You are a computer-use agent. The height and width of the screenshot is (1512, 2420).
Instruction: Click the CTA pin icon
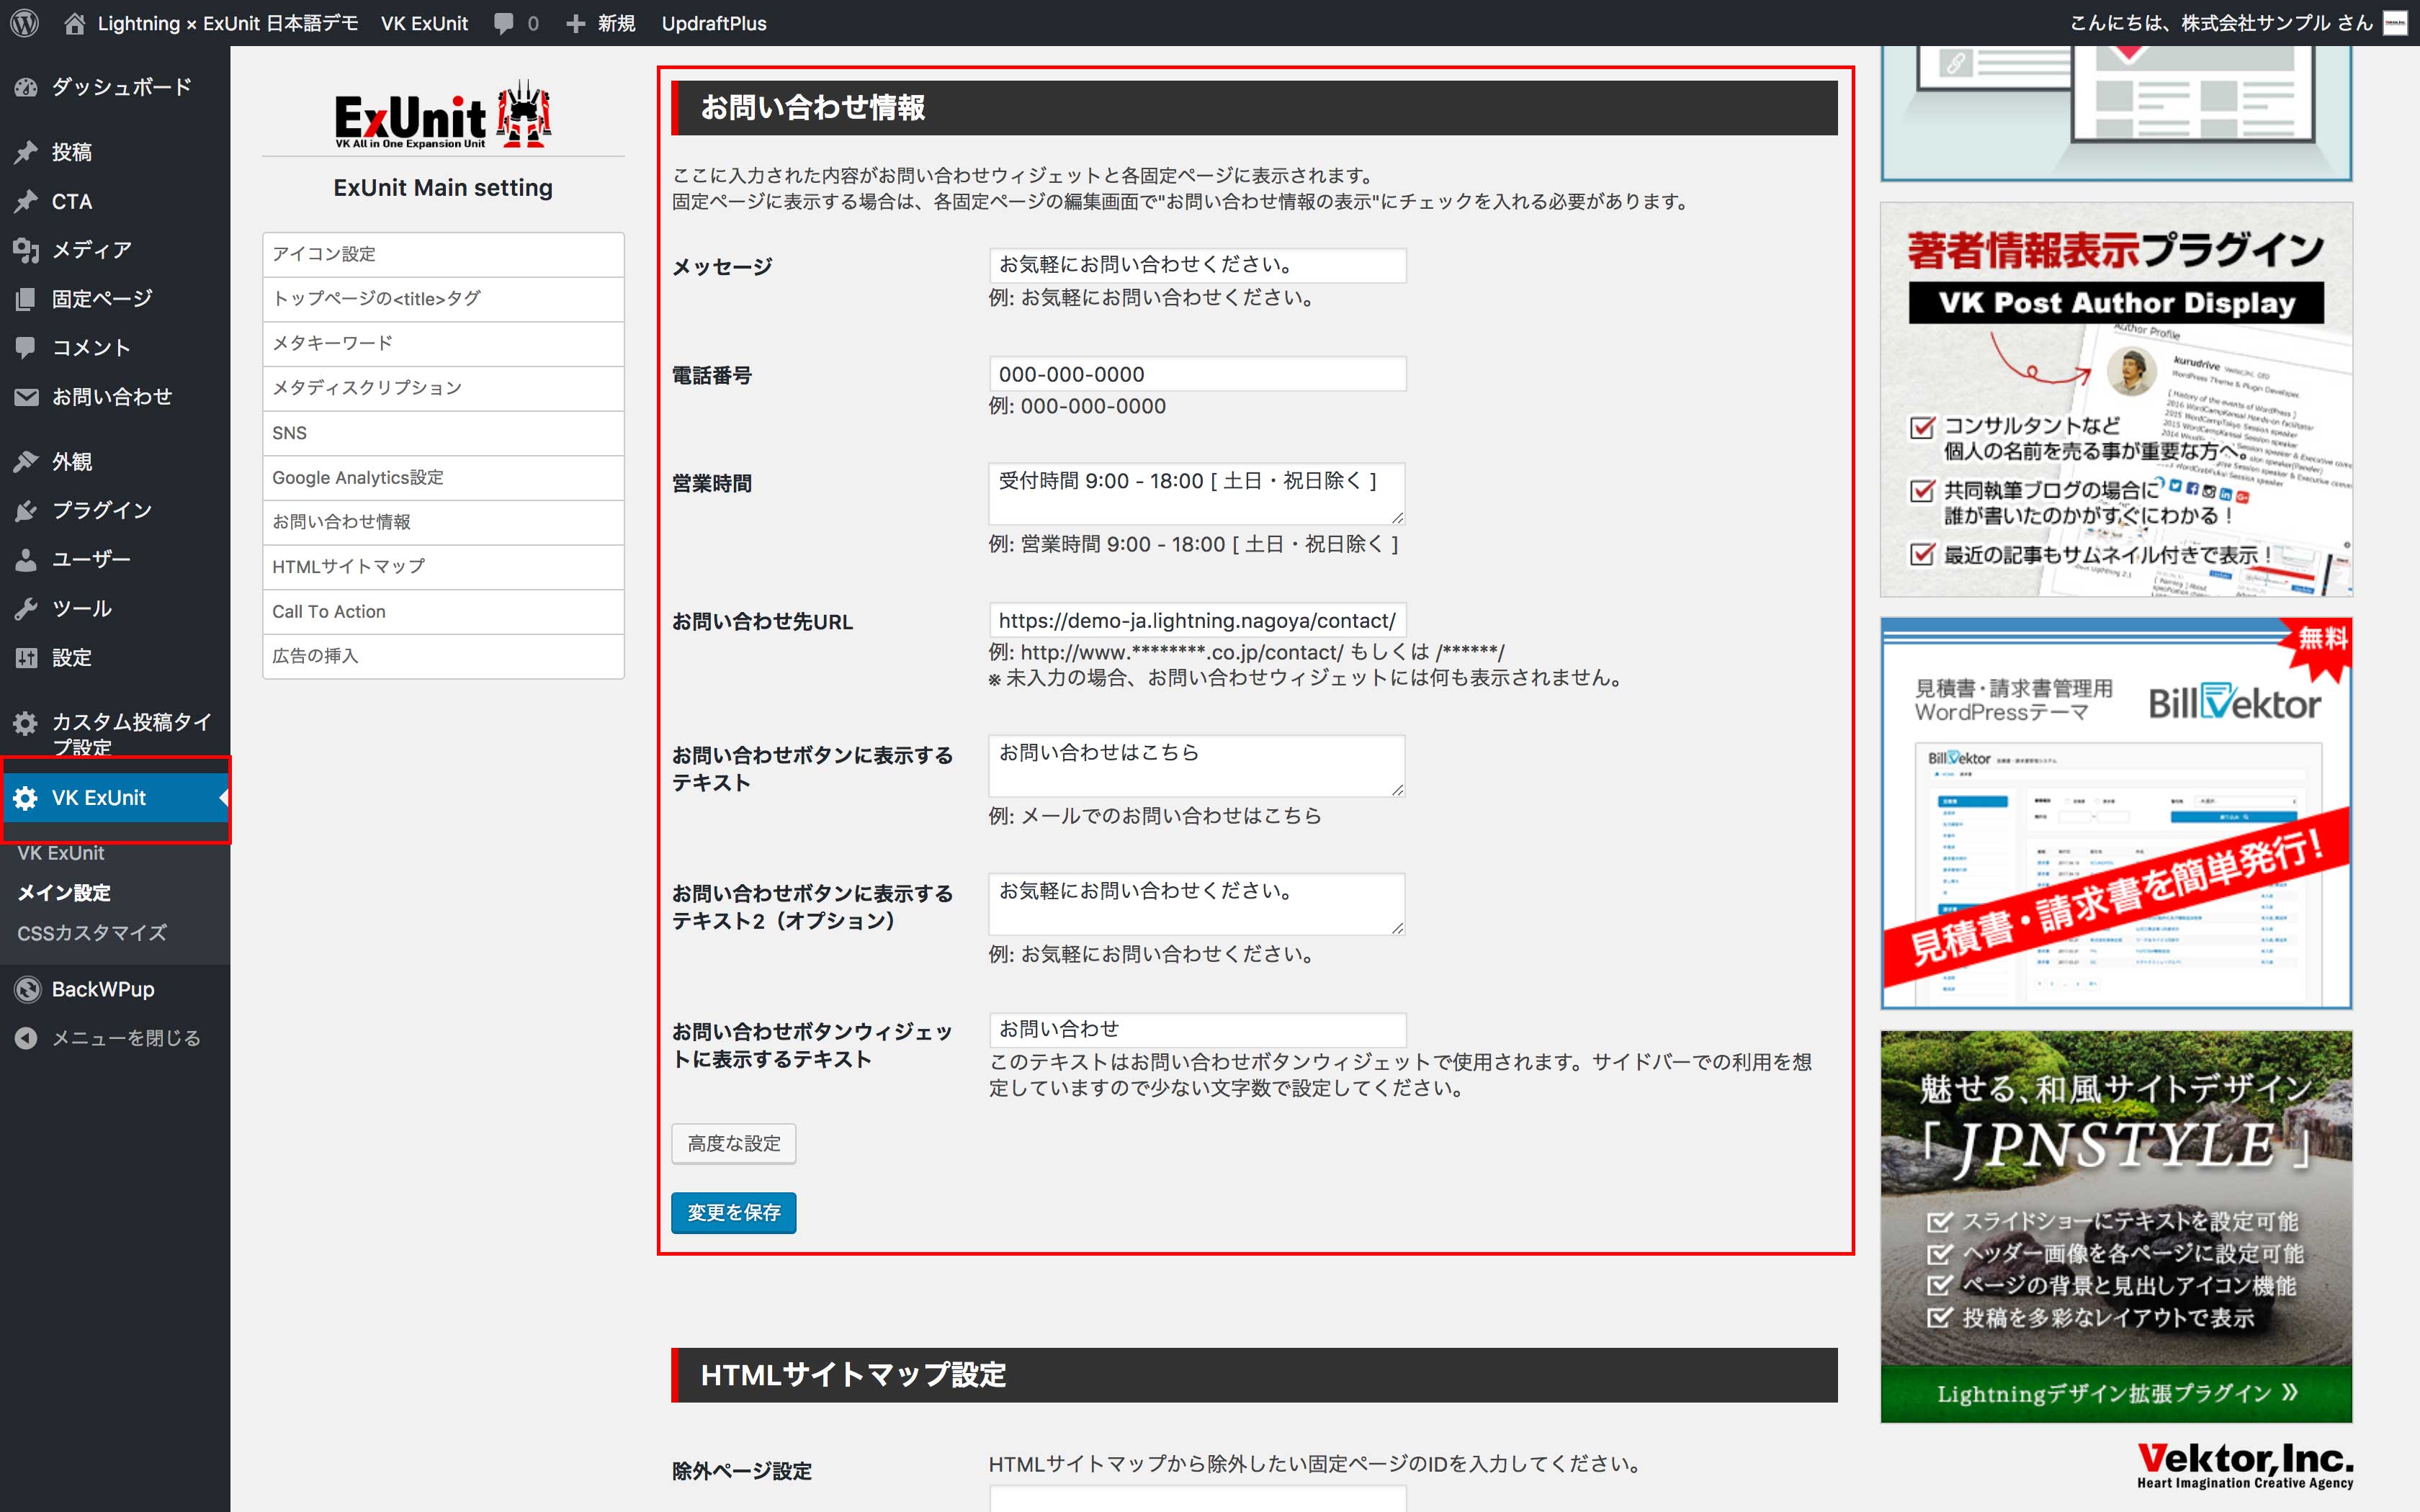(x=26, y=201)
